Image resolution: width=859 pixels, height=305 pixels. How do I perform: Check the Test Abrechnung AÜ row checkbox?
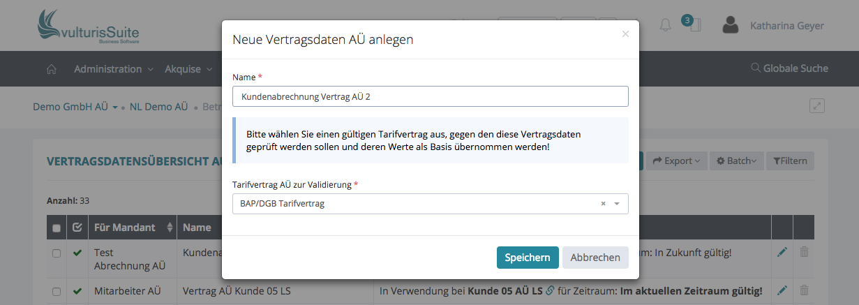(x=57, y=253)
